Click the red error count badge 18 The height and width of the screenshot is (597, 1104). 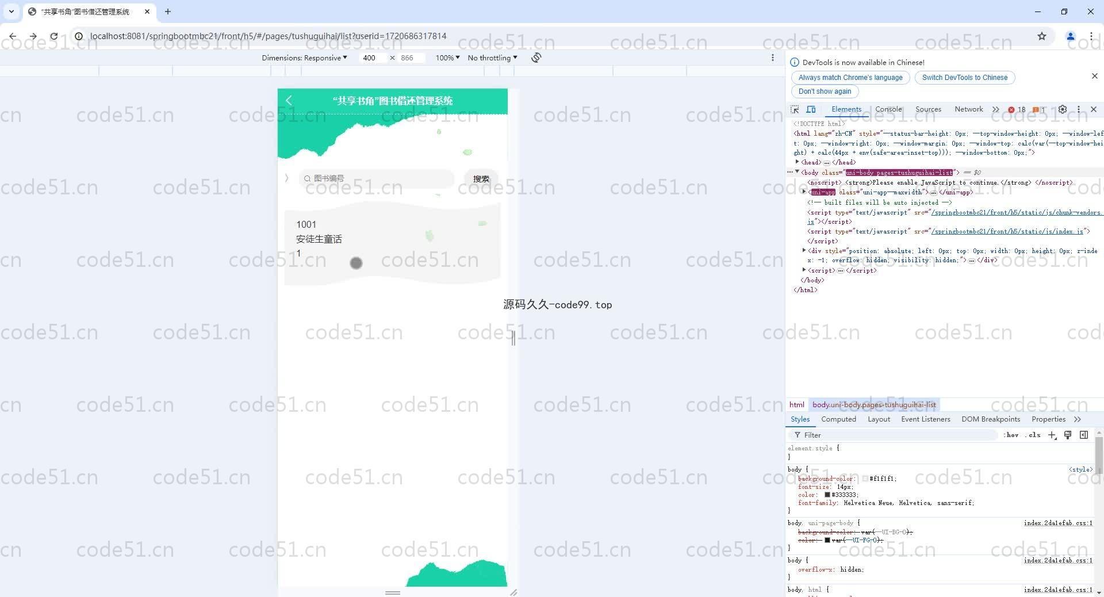click(x=1017, y=109)
